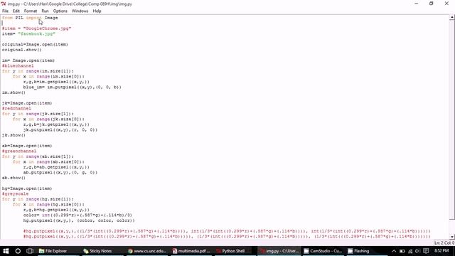Click the 'ab.putpixel((x,y),(0, g, 0))' line
Image resolution: width=455 pixels, height=256 pixels.
60,172
